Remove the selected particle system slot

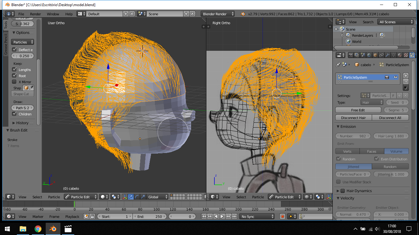(x=406, y=81)
